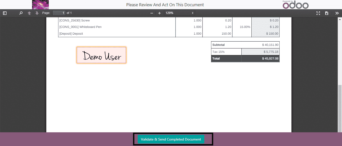This screenshot has height=146, width=342.
Task: Click the vertical scrollbar thumb
Action: pos(340,108)
